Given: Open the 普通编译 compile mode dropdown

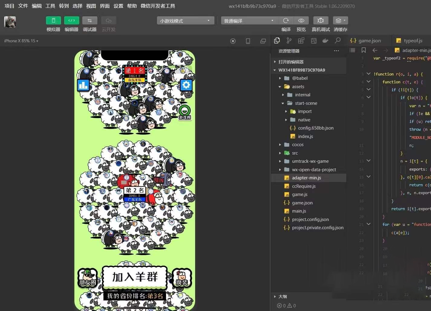Looking at the screenshot, I should pos(249,21).
